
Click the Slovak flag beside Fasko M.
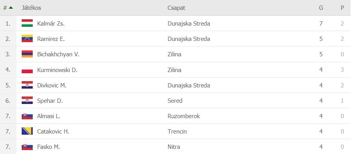point(27,147)
